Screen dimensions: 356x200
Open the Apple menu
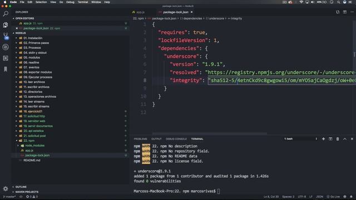[5, 2]
